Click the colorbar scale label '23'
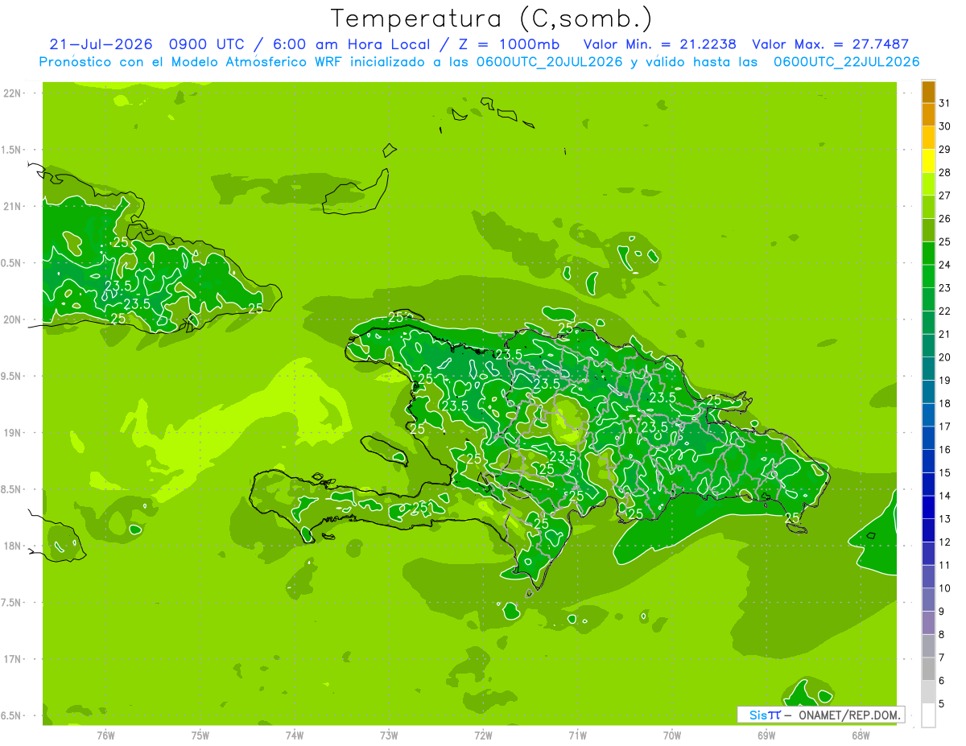The height and width of the screenshot is (746, 966). click(x=945, y=288)
